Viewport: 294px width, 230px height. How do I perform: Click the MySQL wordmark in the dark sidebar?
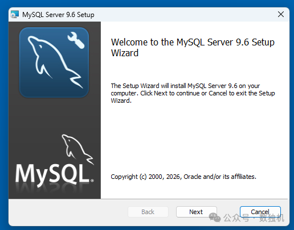[x=52, y=174]
